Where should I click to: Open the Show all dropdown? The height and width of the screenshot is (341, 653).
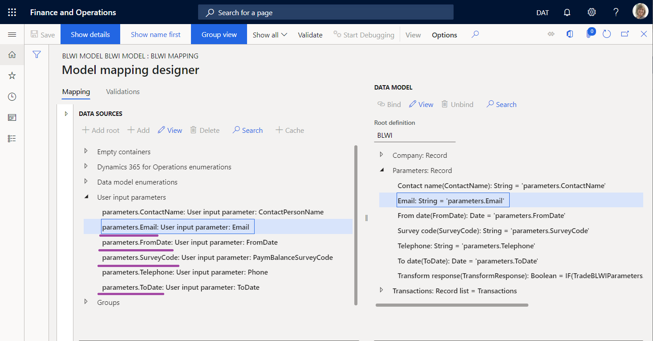point(269,34)
